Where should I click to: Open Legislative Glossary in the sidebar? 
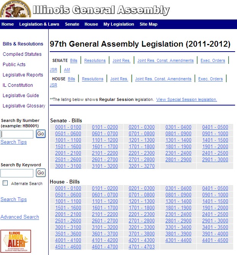point(24,106)
